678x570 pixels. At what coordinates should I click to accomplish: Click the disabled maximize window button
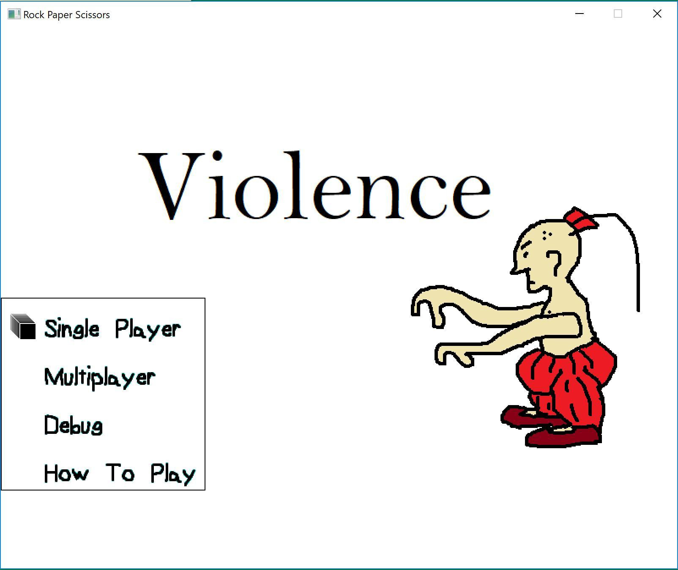pos(618,14)
